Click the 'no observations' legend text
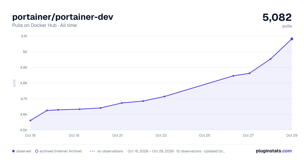Image resolution: width=304 pixels, height=160 pixels. point(110,151)
